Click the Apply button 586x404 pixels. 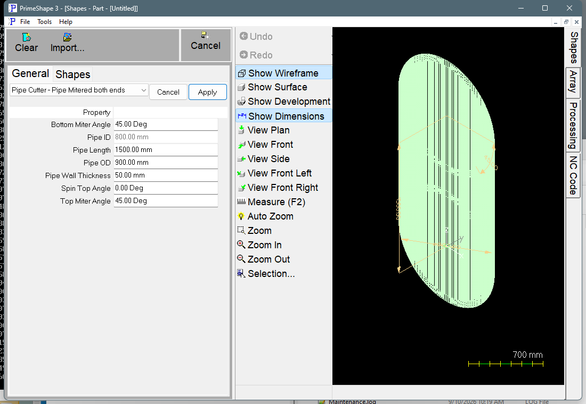tap(207, 92)
